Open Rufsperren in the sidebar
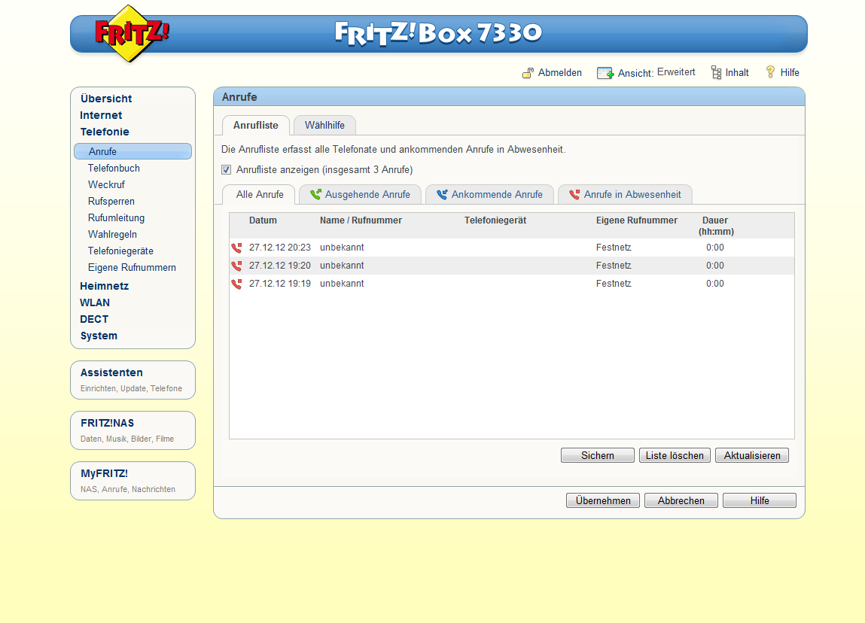Viewport: 865px width, 623px height. click(x=111, y=201)
